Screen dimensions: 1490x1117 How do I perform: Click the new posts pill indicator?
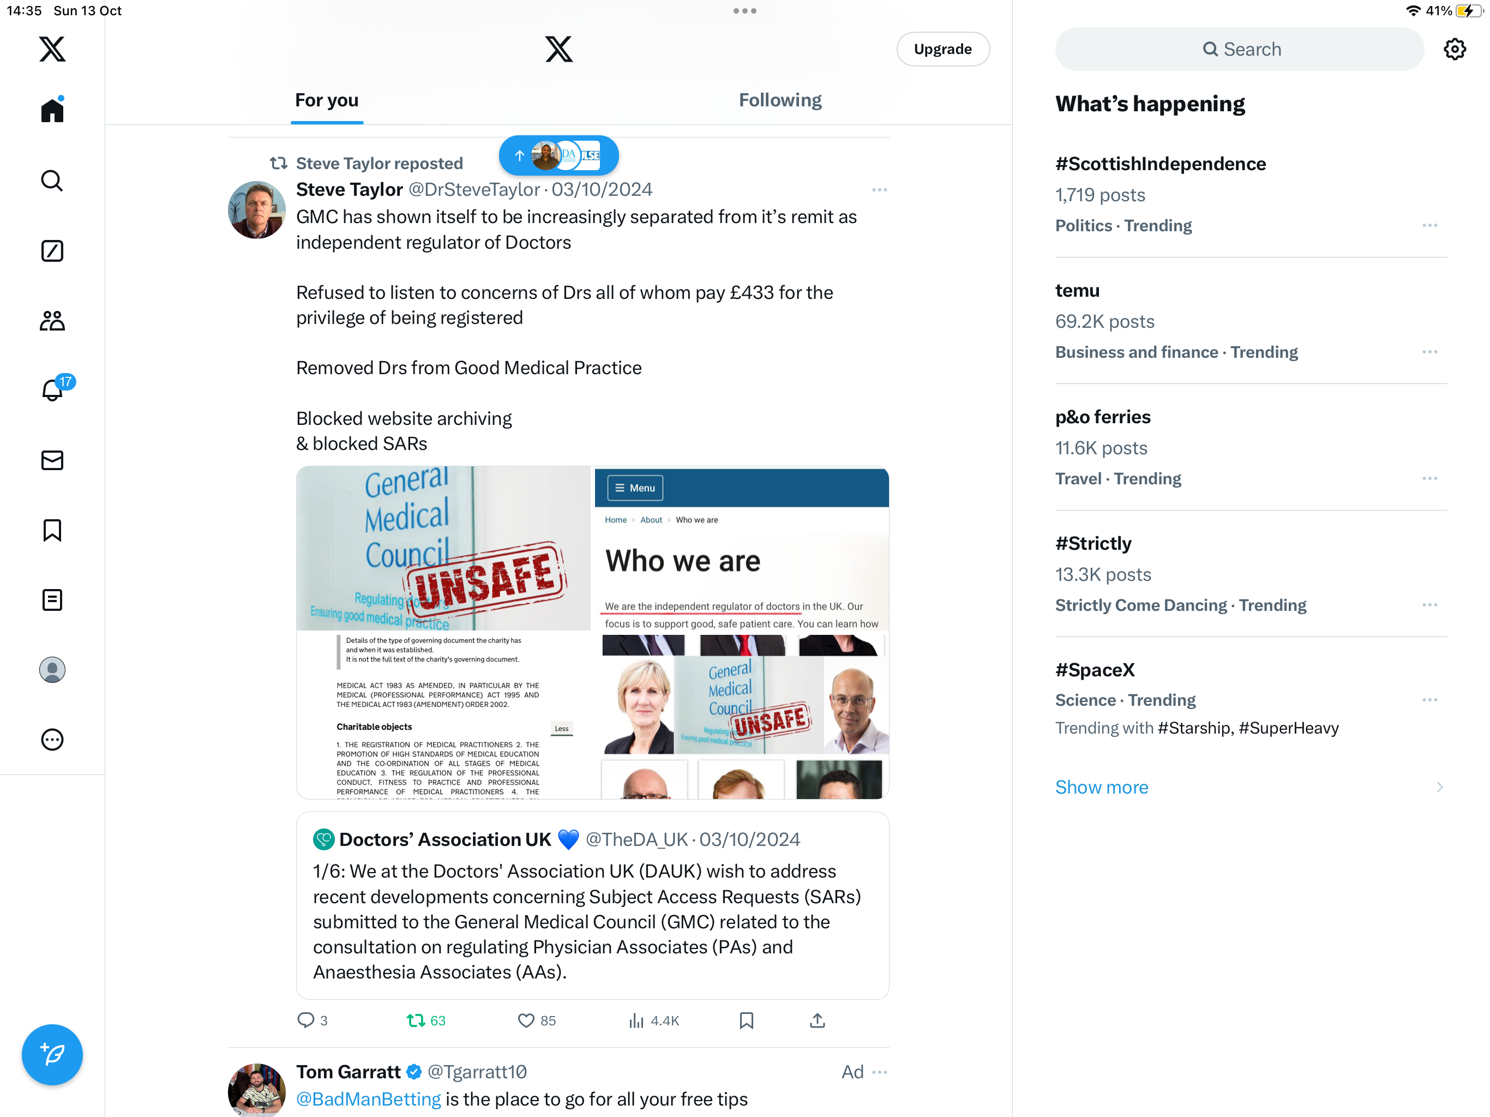558,155
